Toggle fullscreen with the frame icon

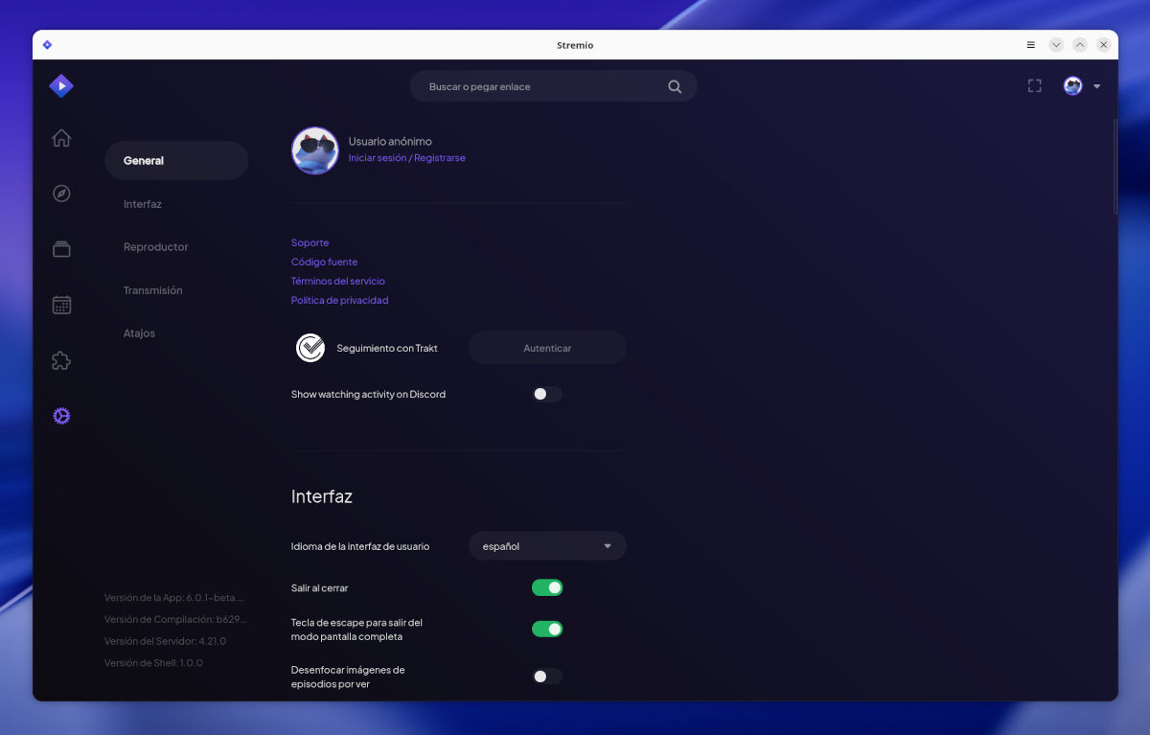(1034, 86)
